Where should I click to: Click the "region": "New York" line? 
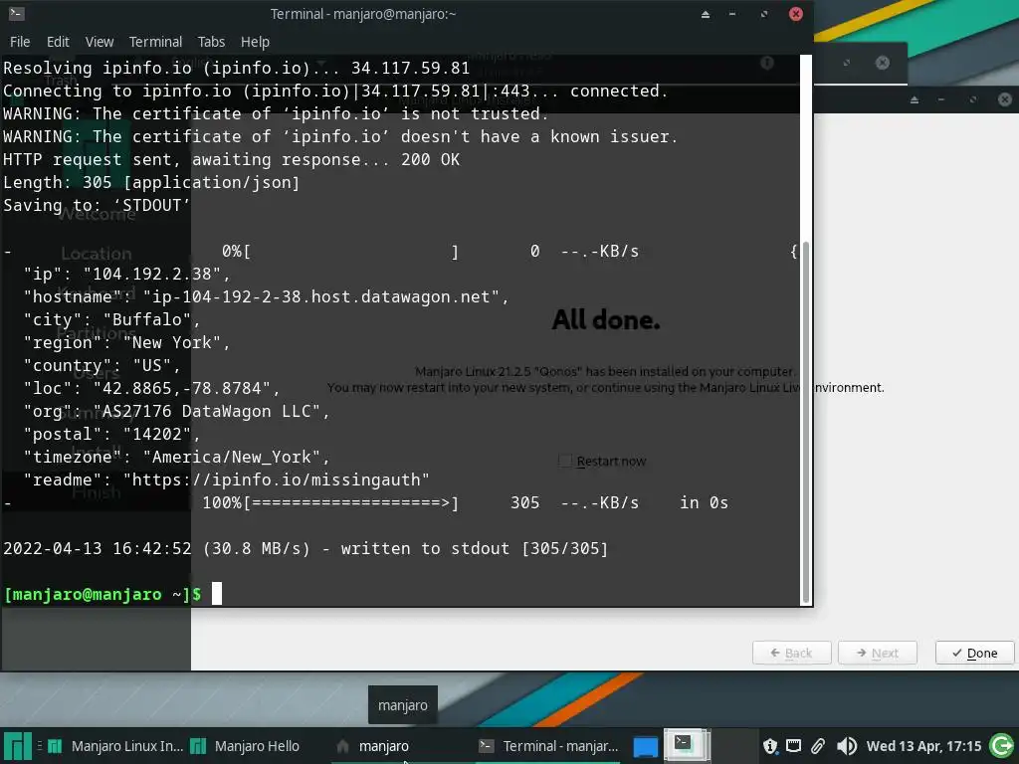126,342
